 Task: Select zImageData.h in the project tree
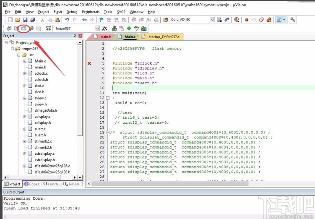(46, 110)
